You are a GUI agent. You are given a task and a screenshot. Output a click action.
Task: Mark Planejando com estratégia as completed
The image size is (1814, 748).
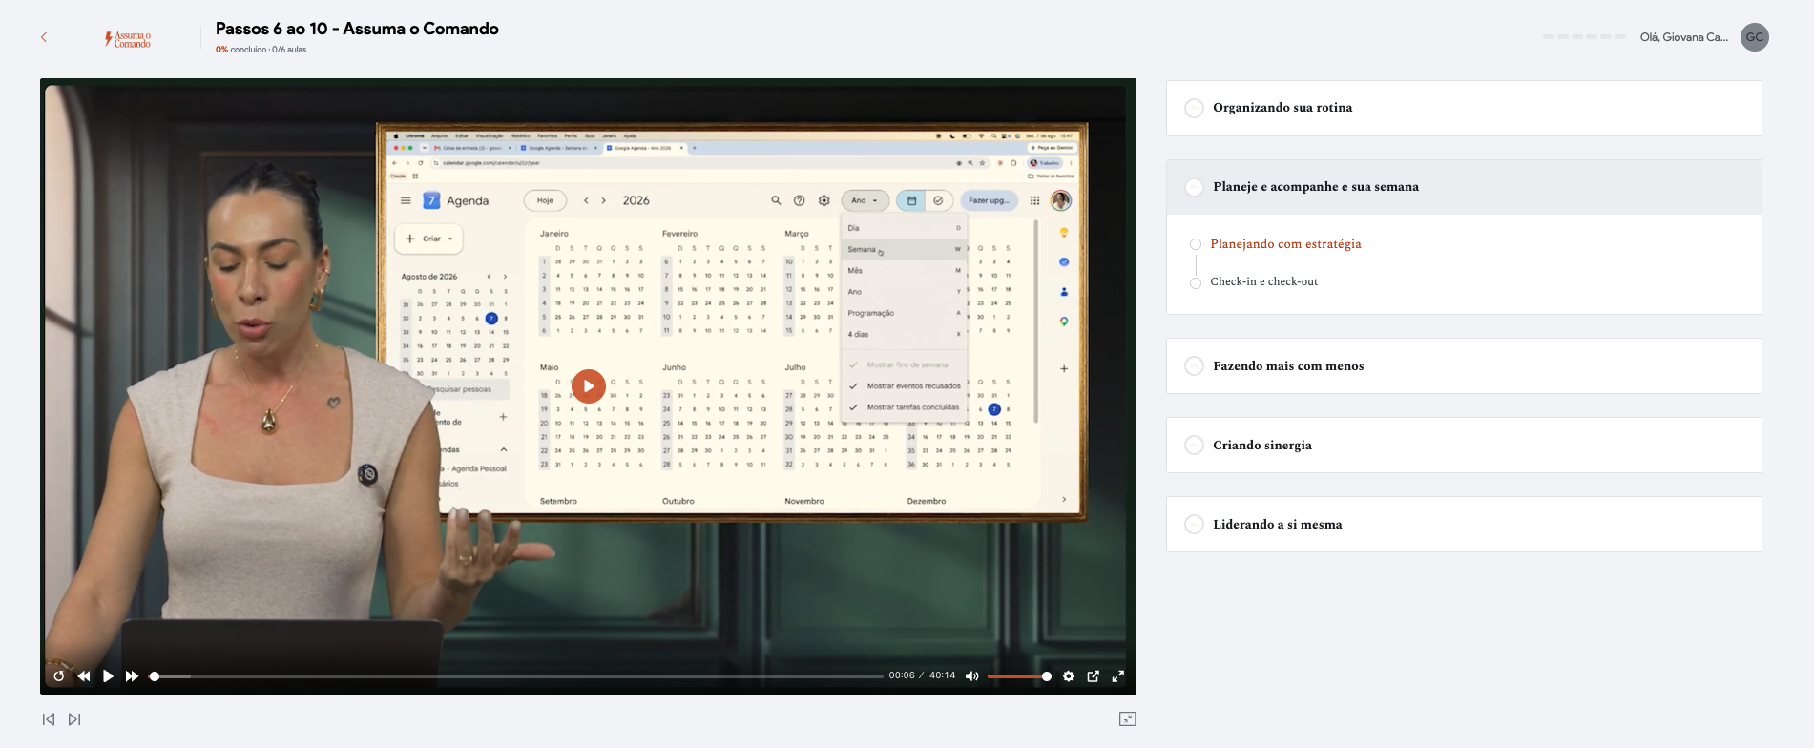1196,244
